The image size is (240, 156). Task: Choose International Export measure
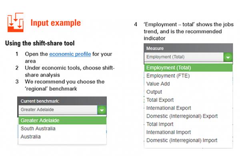tap(169, 108)
